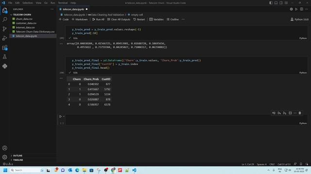The height and width of the screenshot is (174, 311).
Task: Select Python 3.8.8 kernel picker
Action: click(299, 19)
